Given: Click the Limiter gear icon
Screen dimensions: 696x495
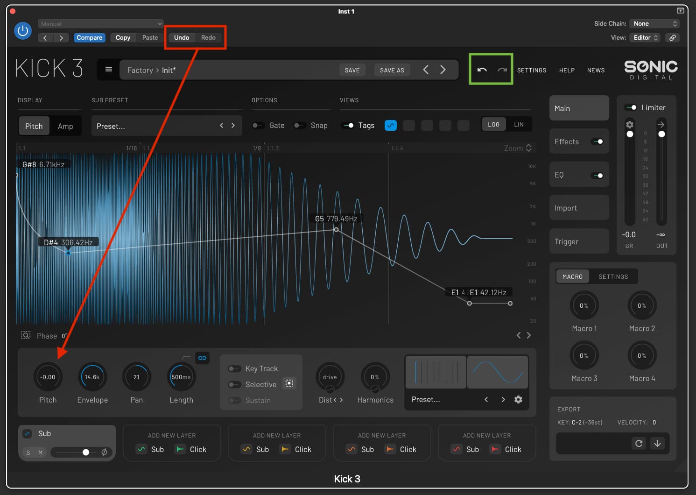Looking at the screenshot, I should tap(630, 124).
